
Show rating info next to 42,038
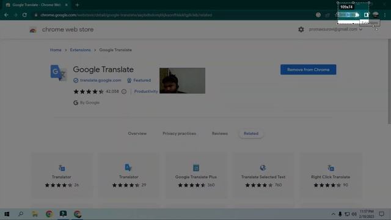(x=124, y=92)
